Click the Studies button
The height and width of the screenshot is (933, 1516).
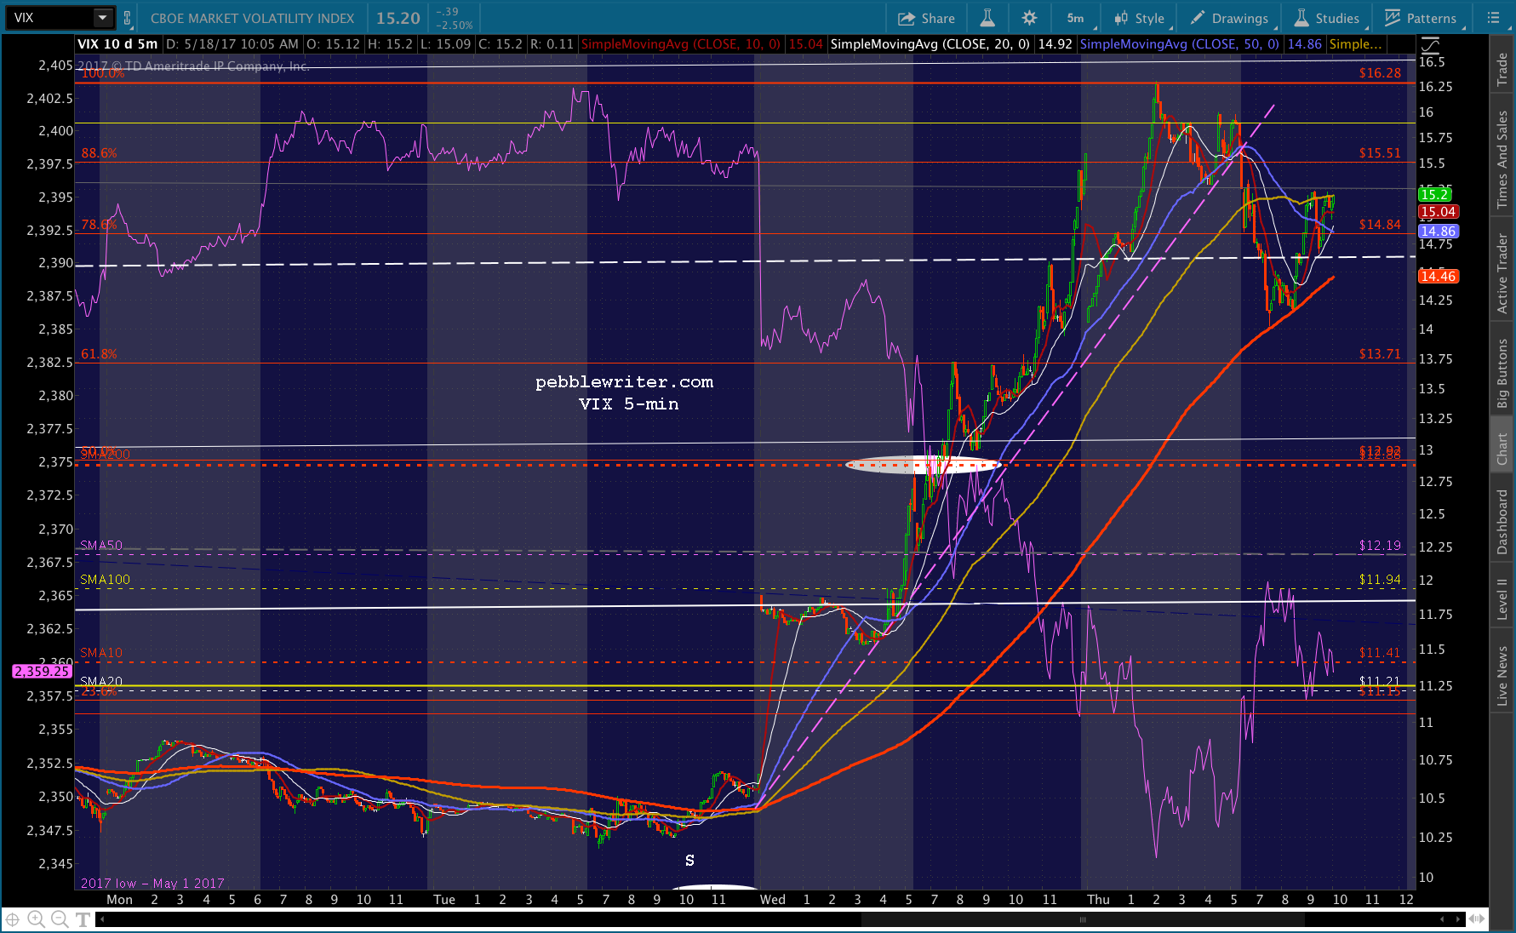pyautogui.click(x=1327, y=18)
